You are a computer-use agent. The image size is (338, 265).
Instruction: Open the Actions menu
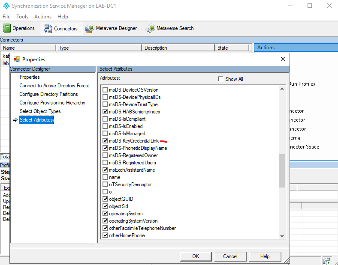coord(43,17)
